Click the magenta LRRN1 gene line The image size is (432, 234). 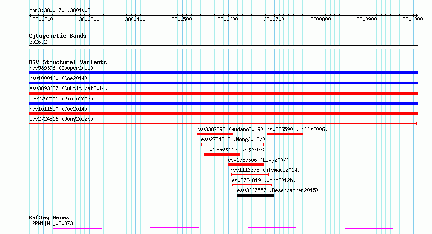(x=223, y=228)
